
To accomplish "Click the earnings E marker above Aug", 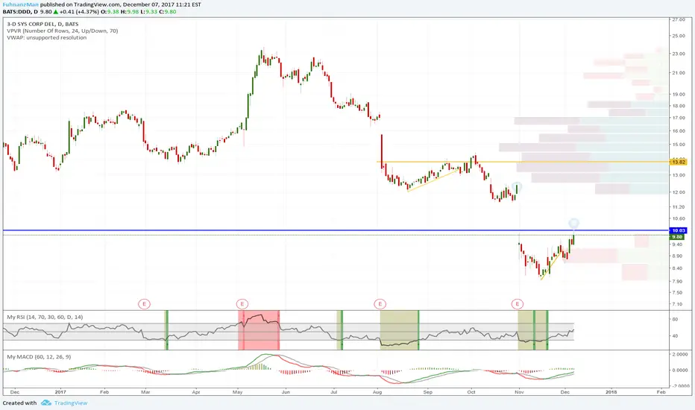I will pyautogui.click(x=380, y=303).
